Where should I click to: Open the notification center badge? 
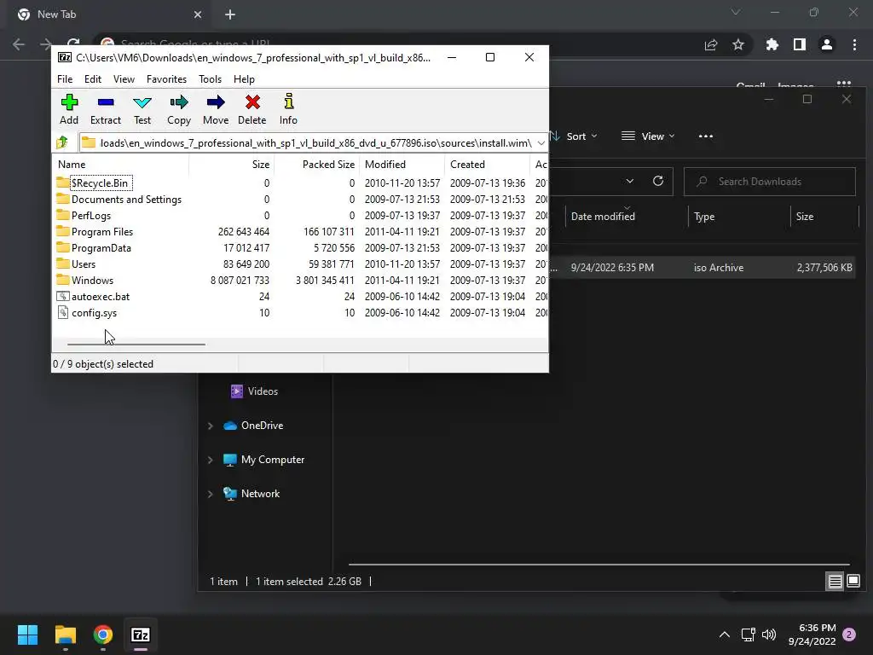tap(849, 635)
